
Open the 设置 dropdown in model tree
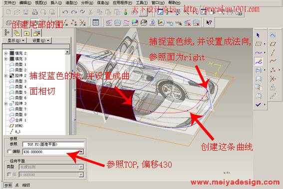tap(41, 41)
